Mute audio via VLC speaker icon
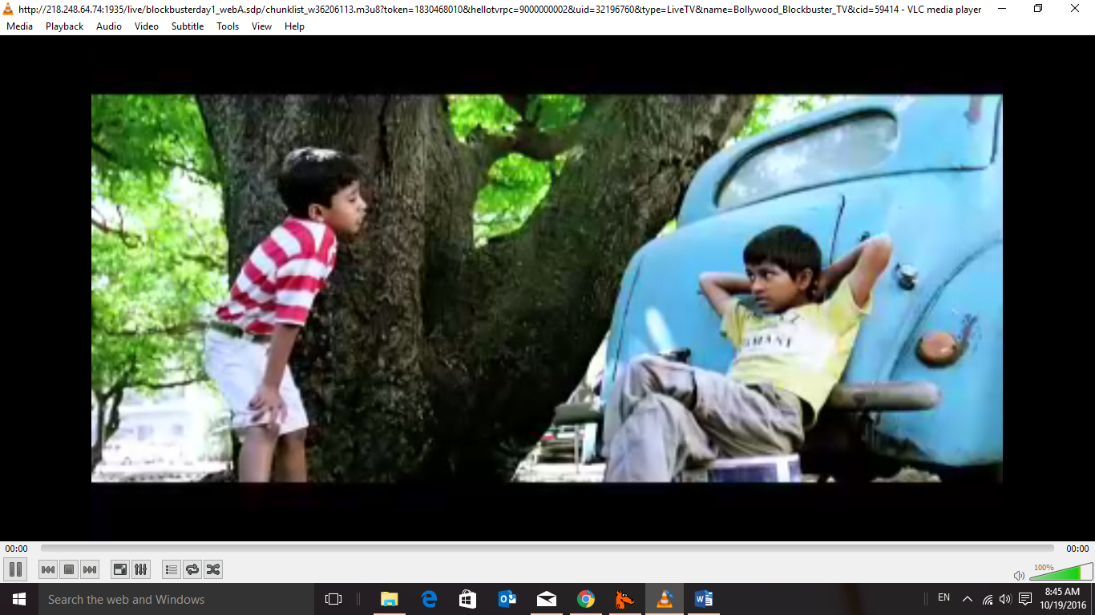This screenshot has height=615, width=1095. (x=1019, y=575)
